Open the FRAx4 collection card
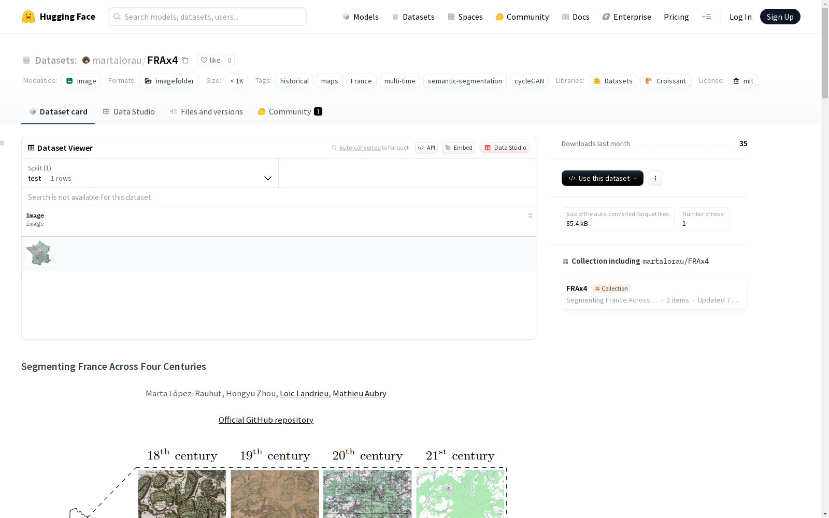The width and height of the screenshot is (829, 518). tap(654, 294)
